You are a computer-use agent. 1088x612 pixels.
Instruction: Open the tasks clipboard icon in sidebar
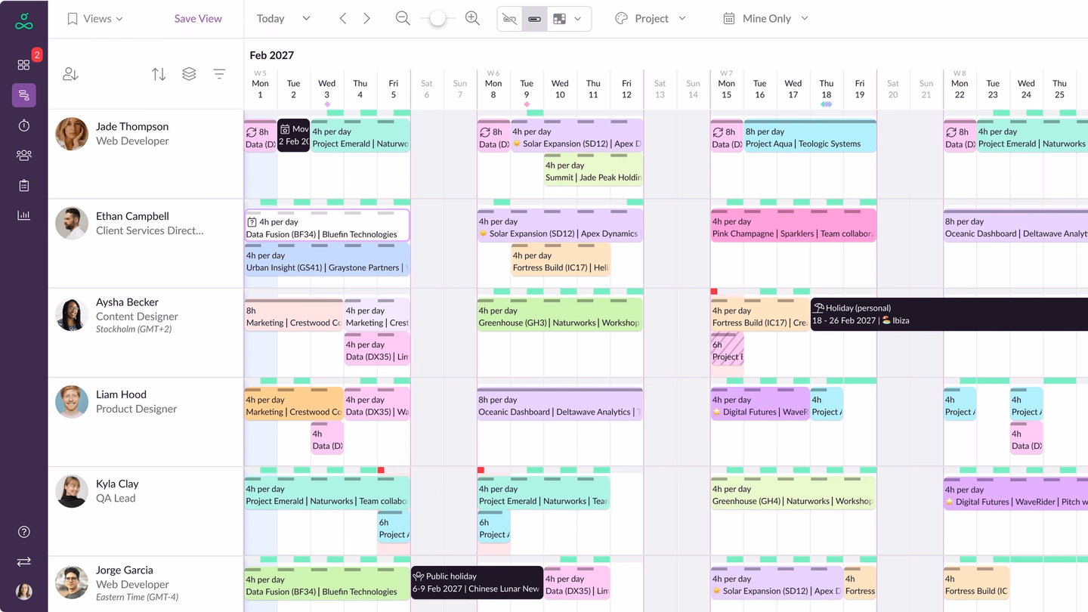coord(23,185)
